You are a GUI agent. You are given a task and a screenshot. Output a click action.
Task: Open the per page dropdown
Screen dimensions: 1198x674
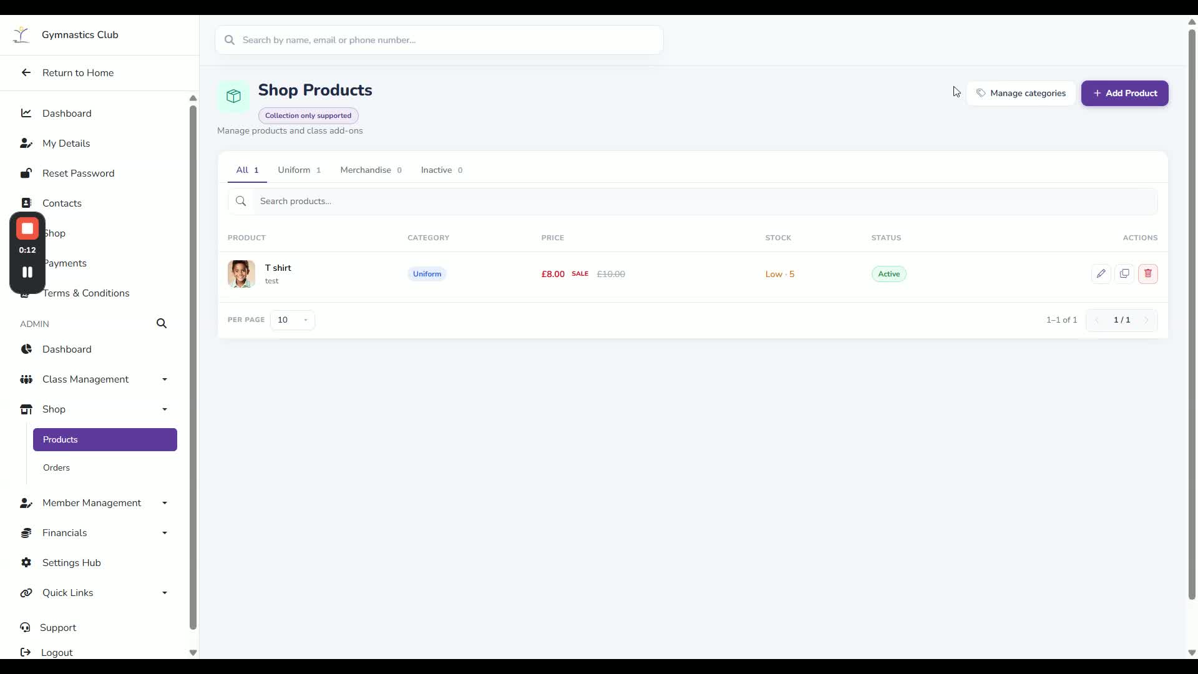(292, 320)
